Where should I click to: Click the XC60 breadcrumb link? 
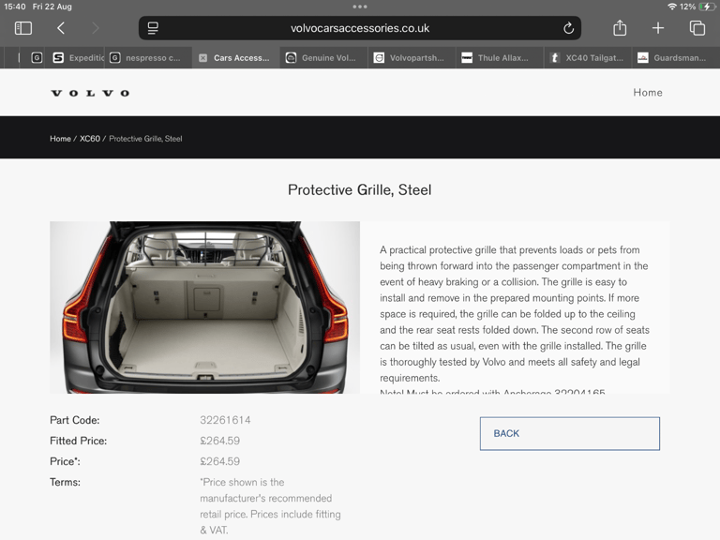point(90,139)
